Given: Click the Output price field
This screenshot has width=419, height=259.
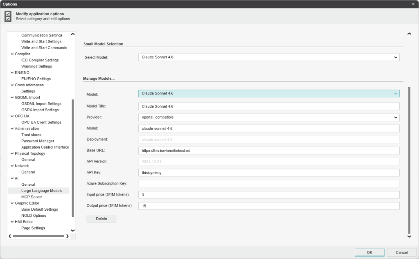Looking at the screenshot, I should click(269, 206).
